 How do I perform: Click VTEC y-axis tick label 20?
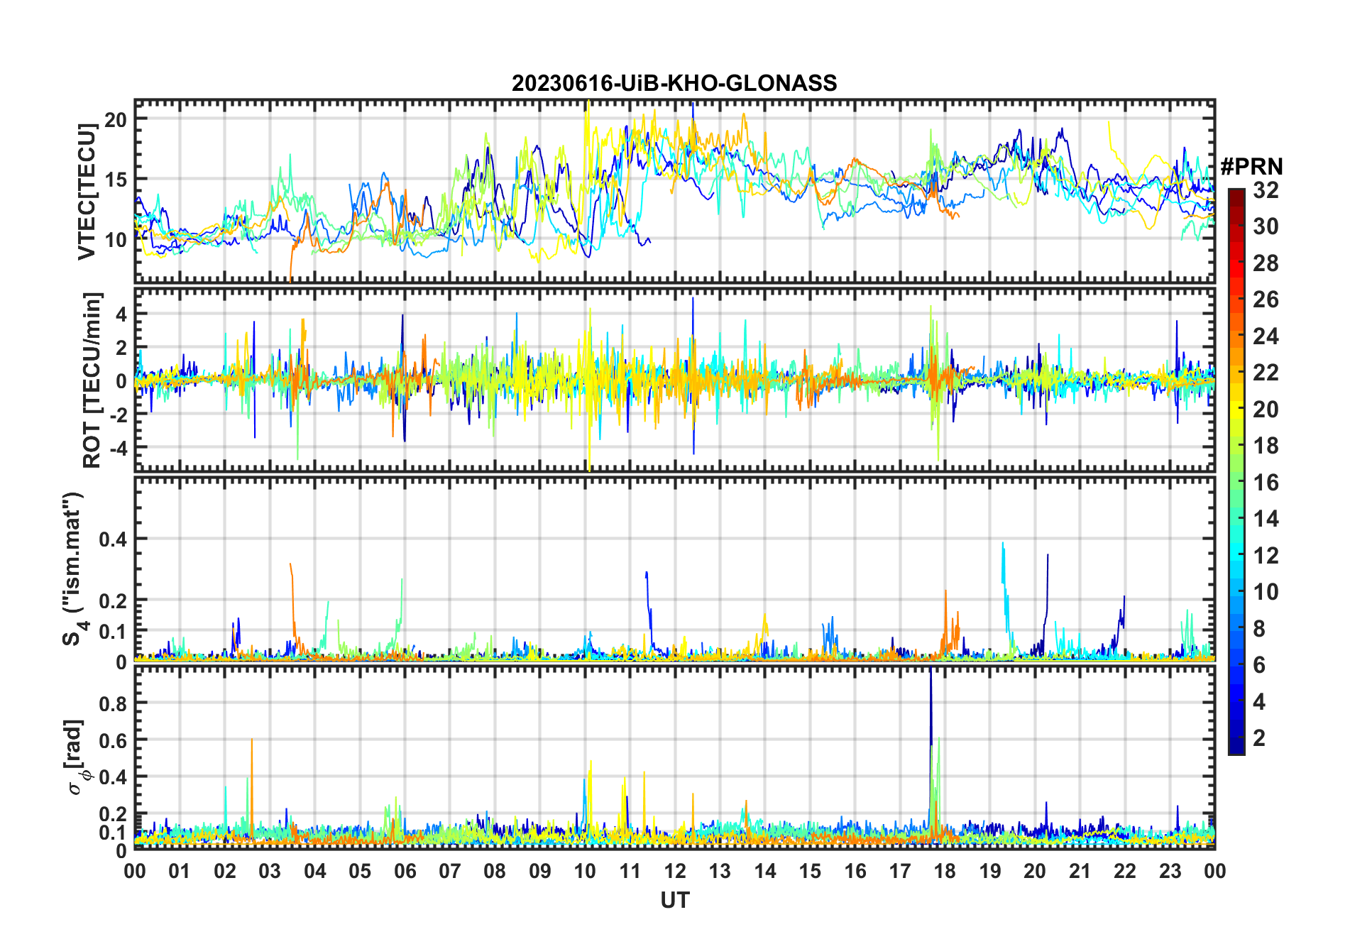(116, 119)
